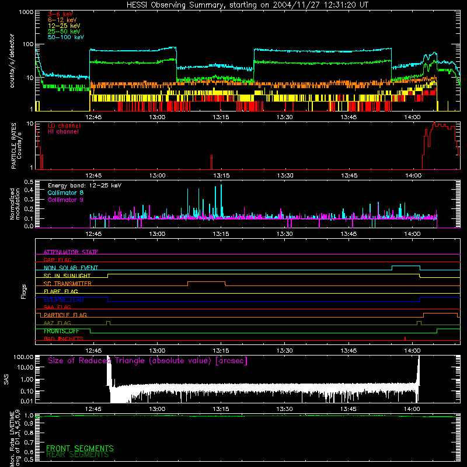Select the 'FLARE FLAG' label
This screenshot has width=467, height=467.
point(61,291)
